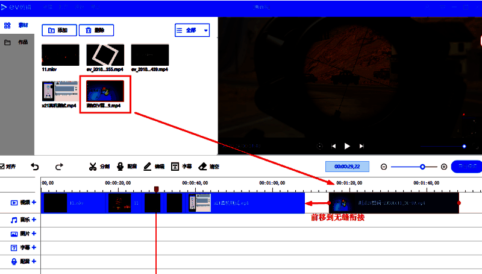
Task: Add a clip to the 音乐 track
Action: pos(34,220)
